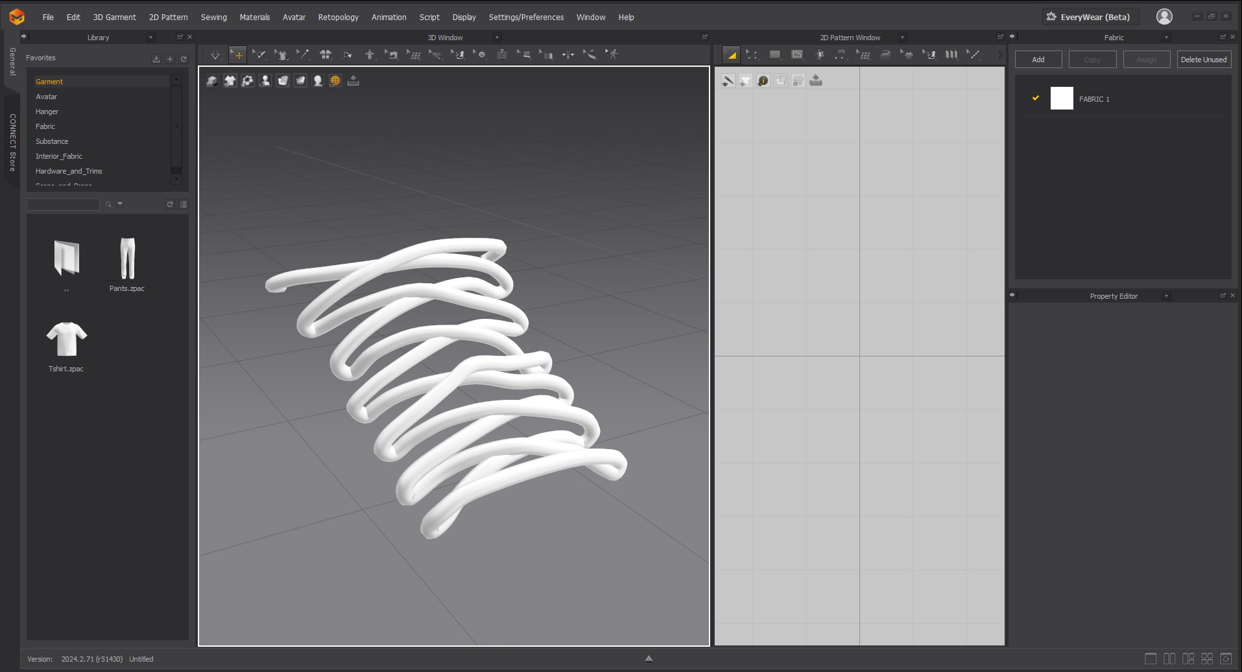The width and height of the screenshot is (1242, 672).
Task: Activate the Simulate arrow tool
Action: (x=215, y=55)
